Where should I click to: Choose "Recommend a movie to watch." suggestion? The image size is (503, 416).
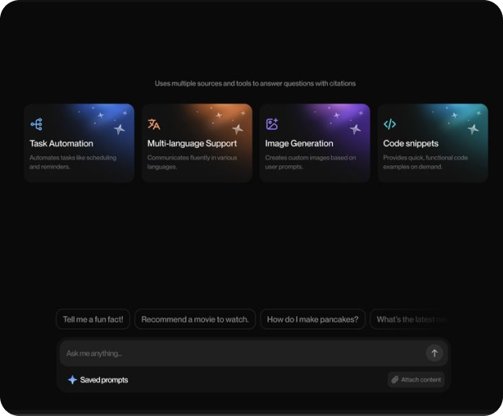point(195,319)
